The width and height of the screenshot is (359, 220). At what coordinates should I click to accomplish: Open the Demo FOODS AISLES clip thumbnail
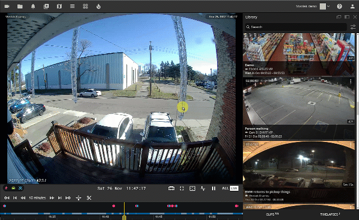pyautogui.click(x=298, y=54)
